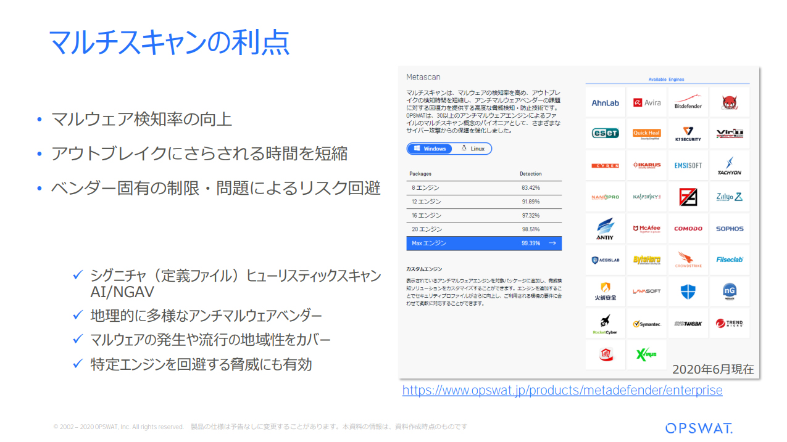Click the Metascan heading

(x=423, y=77)
